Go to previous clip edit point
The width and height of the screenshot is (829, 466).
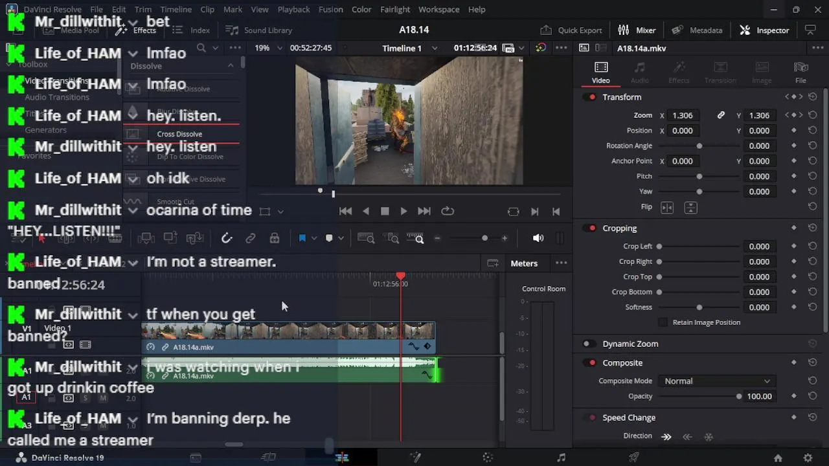coord(556,211)
